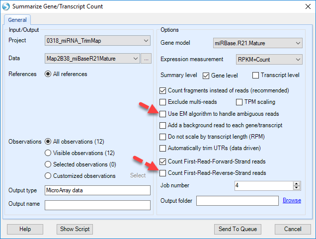Screen dimensions: 316x239
Task: Enable Automatically trim UTRs checkbox
Action: [x=162, y=148]
